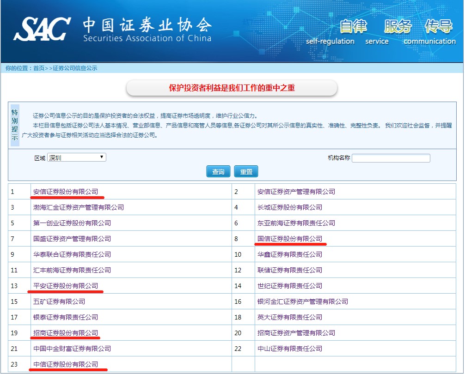Click the 机构名称 text input field
The image size is (465, 374).
[x=391, y=158]
